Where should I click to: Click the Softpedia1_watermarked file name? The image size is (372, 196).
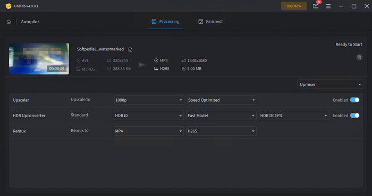[x=100, y=49]
